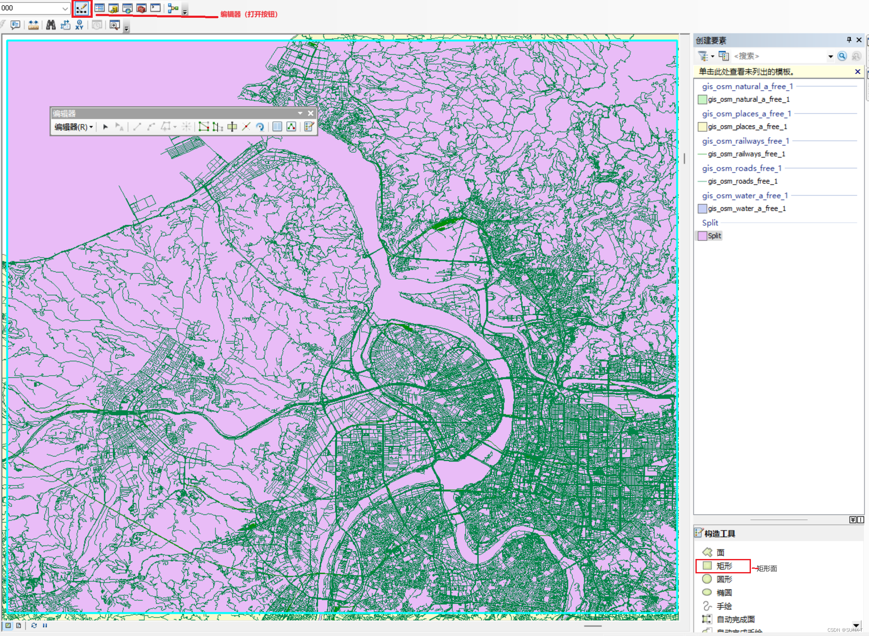Choose the gis_osm_water_a_free_1 template

[x=746, y=208]
